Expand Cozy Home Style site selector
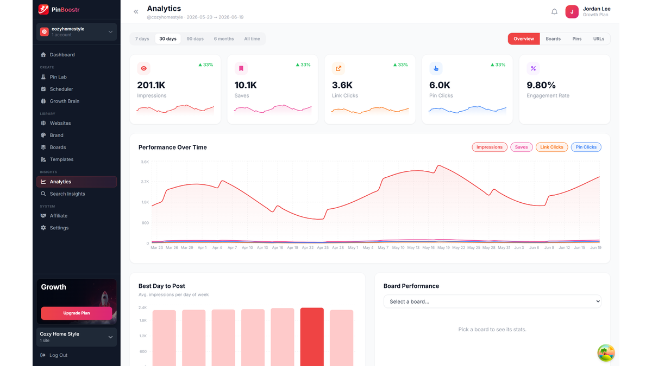The image size is (652, 366). pos(77,337)
